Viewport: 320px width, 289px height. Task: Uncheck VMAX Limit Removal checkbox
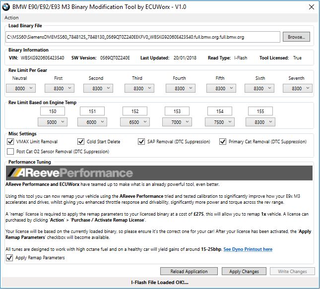click(x=10, y=142)
